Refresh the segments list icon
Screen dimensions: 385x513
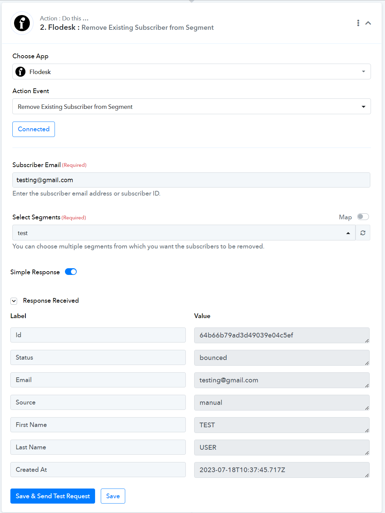click(x=363, y=233)
